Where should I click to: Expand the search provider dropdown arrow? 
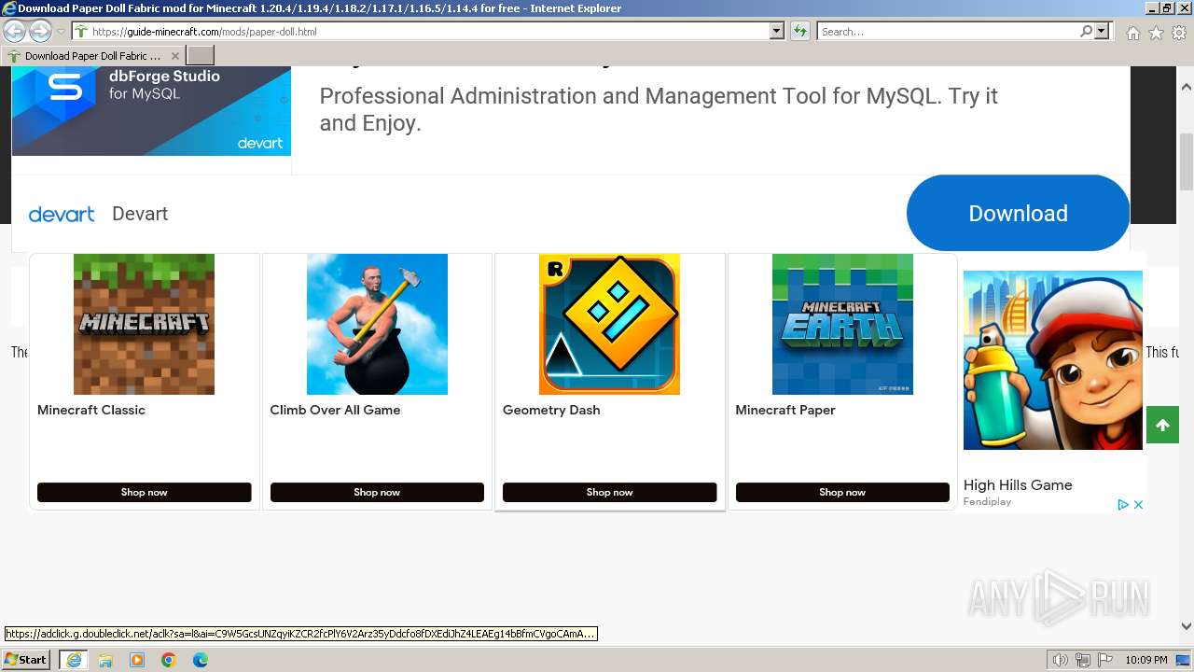(x=1102, y=32)
